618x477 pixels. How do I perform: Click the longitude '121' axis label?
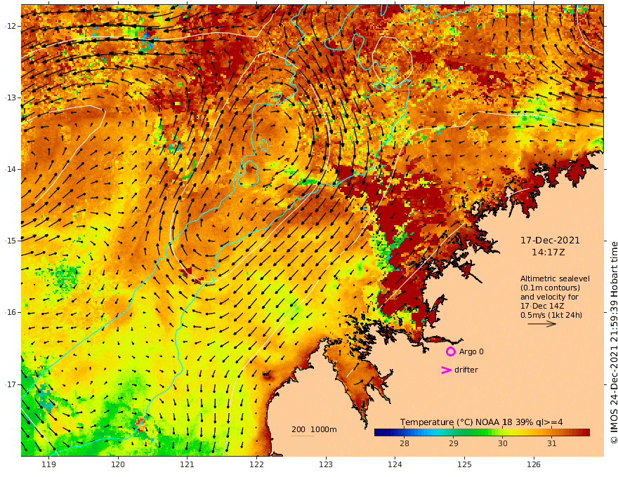(188, 464)
